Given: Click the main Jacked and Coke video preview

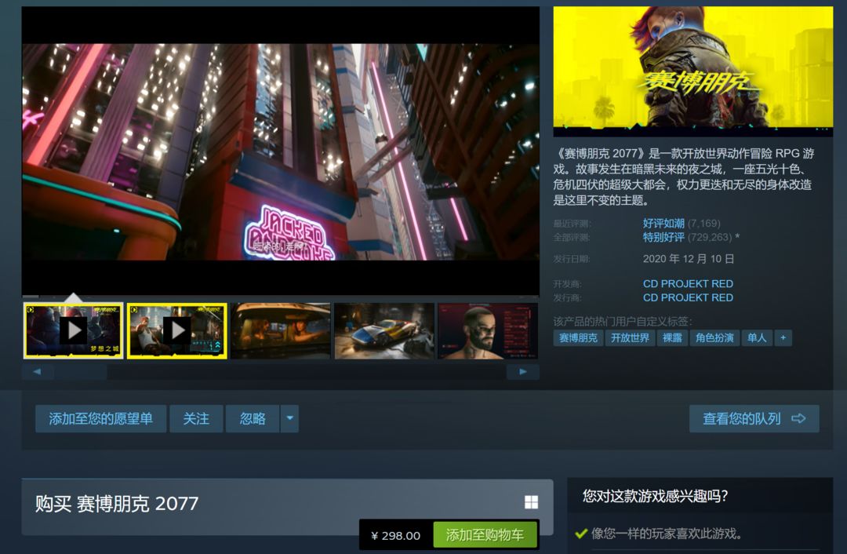Looking at the screenshot, I should click(280, 151).
